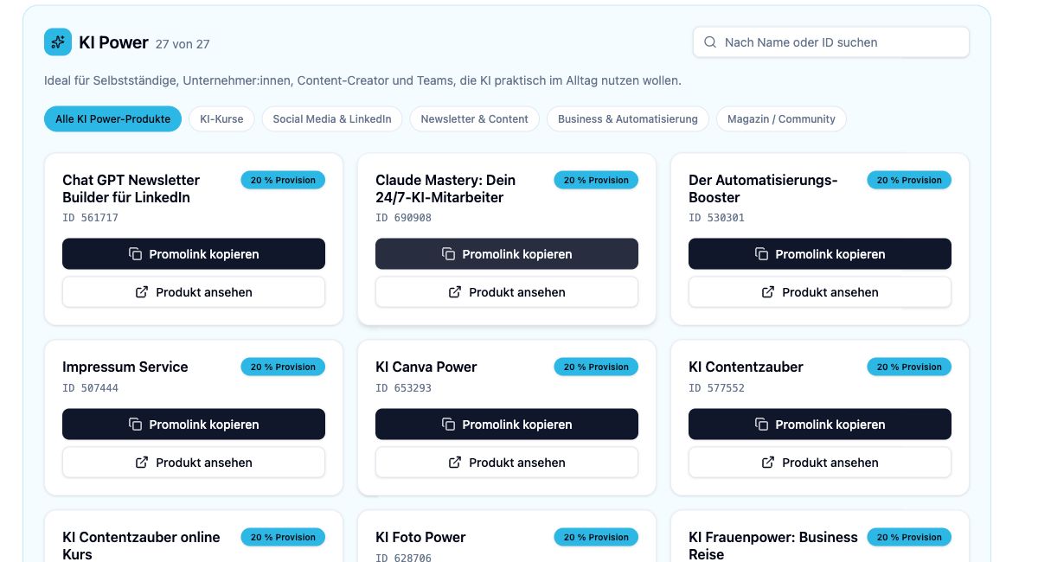The height and width of the screenshot is (562, 1038).
Task: Filter by Newsletter & Content
Action: point(475,119)
